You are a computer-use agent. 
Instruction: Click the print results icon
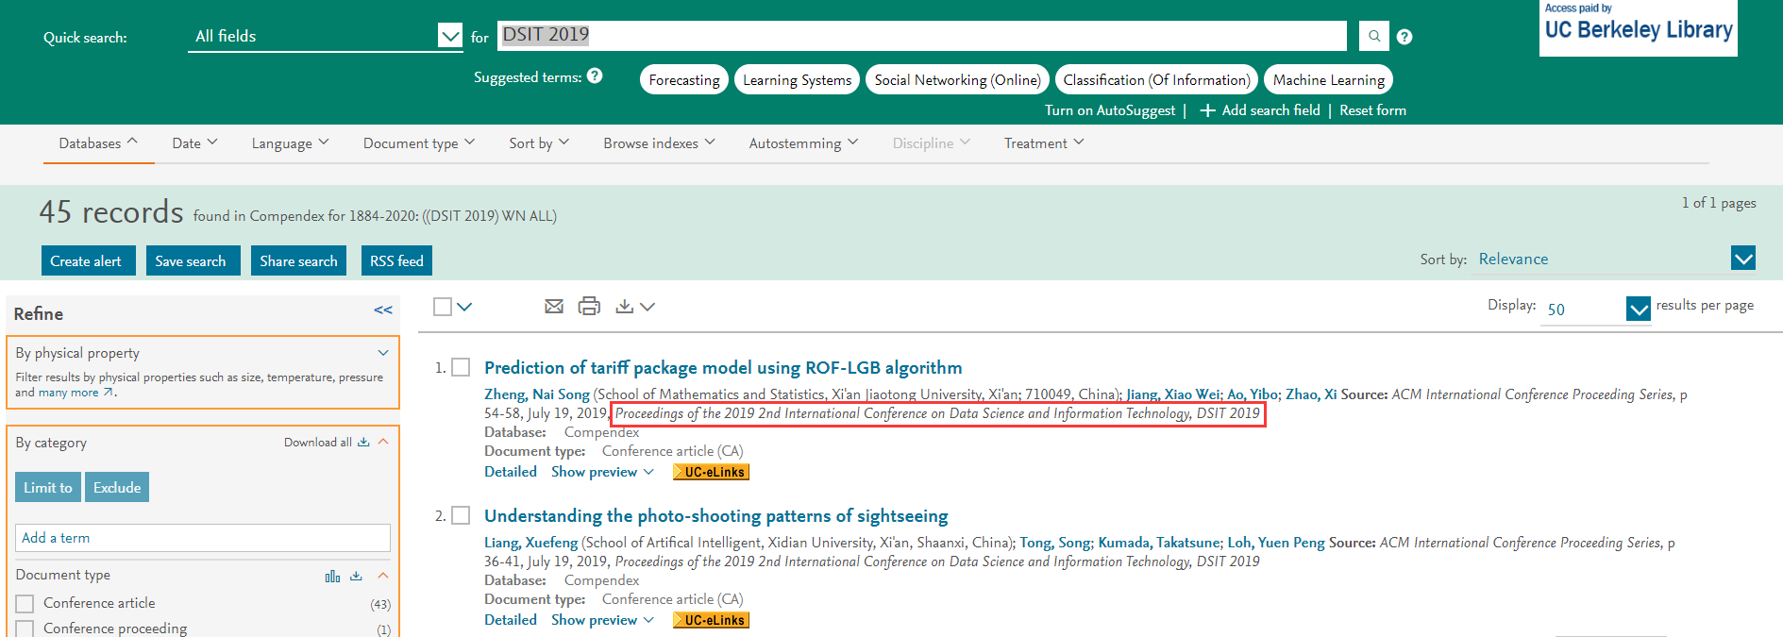[589, 306]
